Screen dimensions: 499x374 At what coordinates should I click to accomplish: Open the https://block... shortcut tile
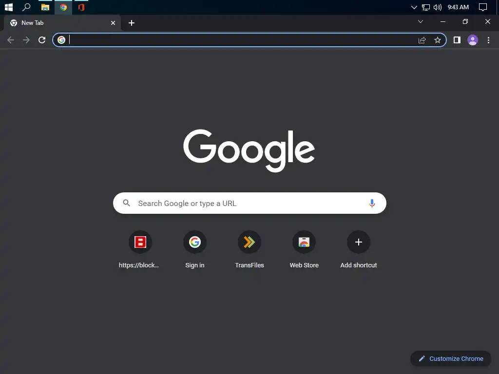point(140,249)
